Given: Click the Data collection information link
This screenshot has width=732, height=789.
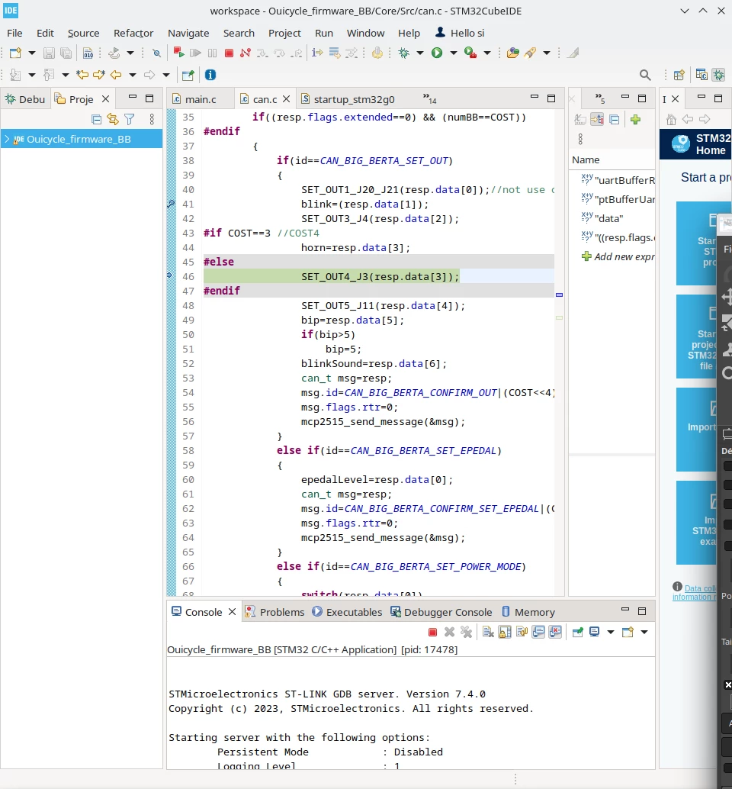Looking at the screenshot, I should pos(695,593).
